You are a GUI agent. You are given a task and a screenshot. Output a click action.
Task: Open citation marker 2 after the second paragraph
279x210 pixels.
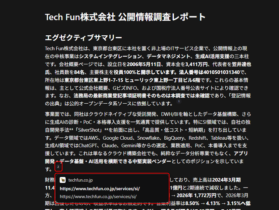(x=58, y=167)
